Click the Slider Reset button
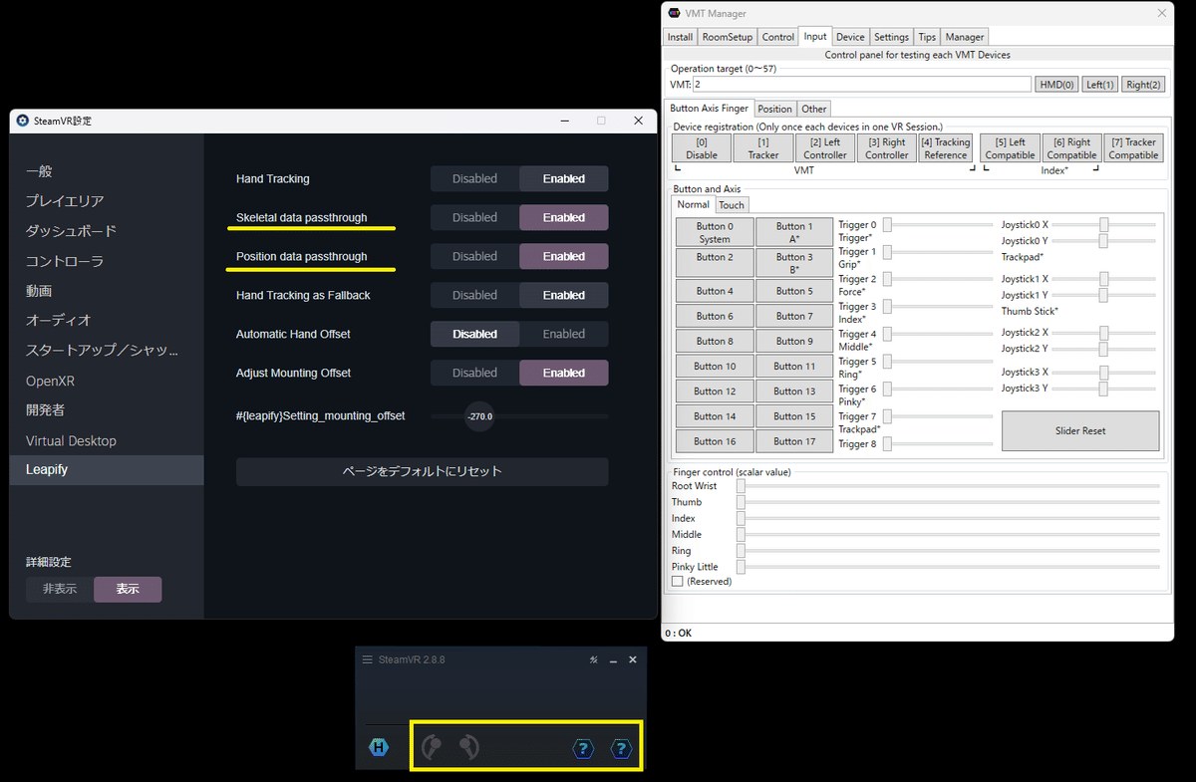The image size is (1196, 782). click(x=1080, y=430)
